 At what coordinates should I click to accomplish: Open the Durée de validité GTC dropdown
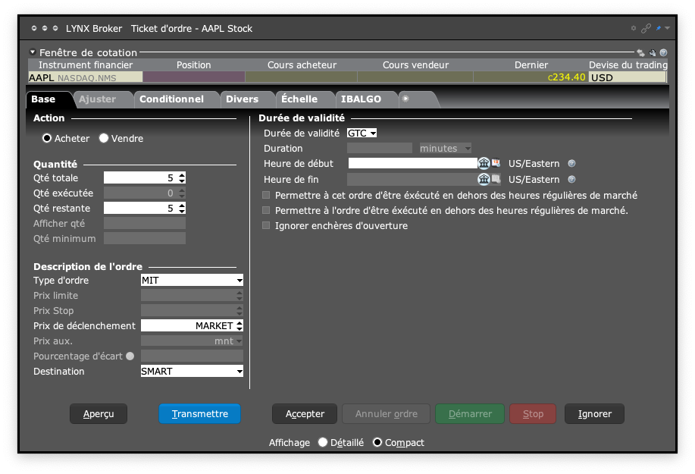(362, 133)
